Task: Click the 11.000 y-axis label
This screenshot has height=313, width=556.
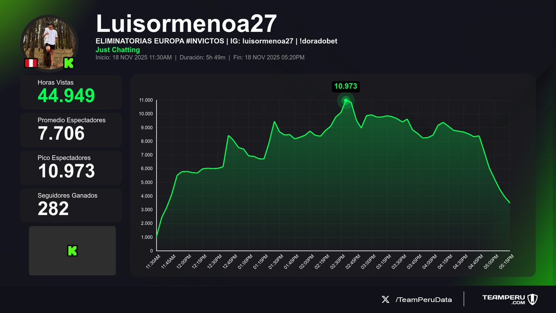Action: point(146,100)
